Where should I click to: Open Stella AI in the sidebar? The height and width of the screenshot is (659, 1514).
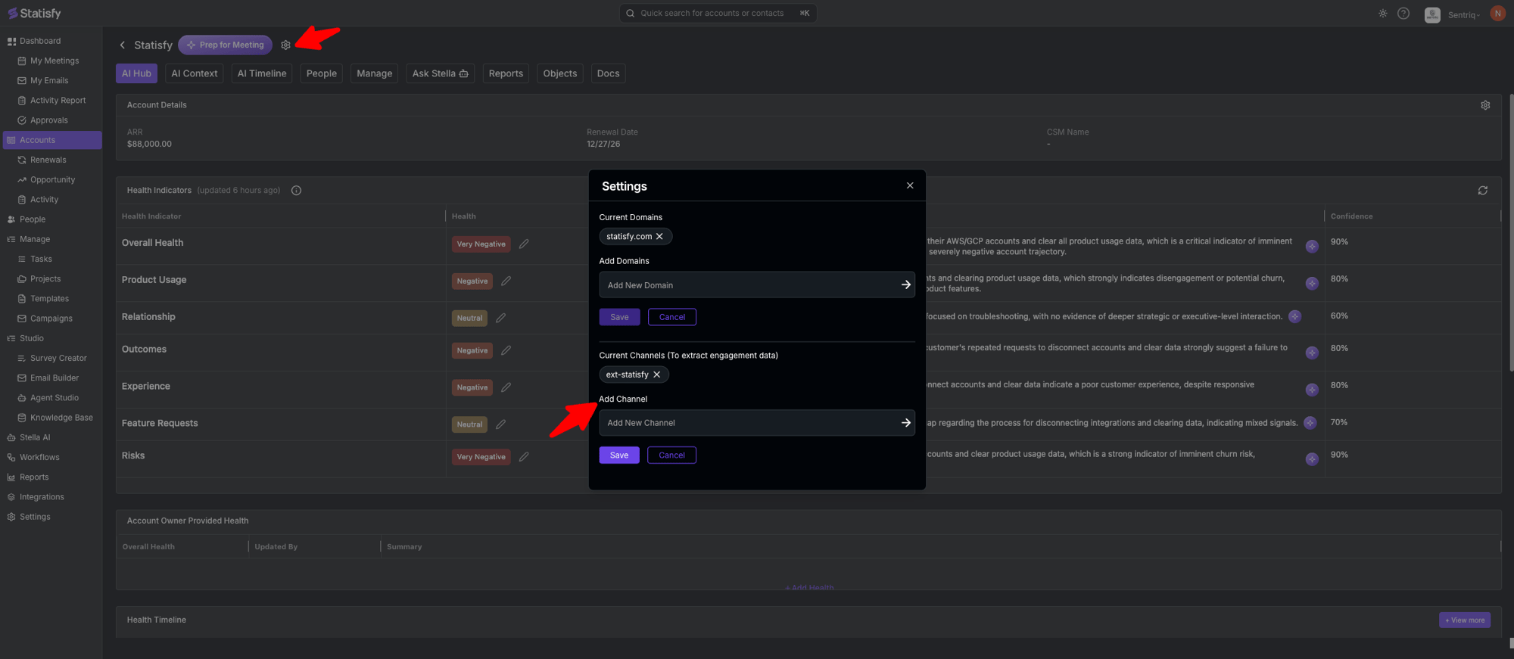pos(35,437)
